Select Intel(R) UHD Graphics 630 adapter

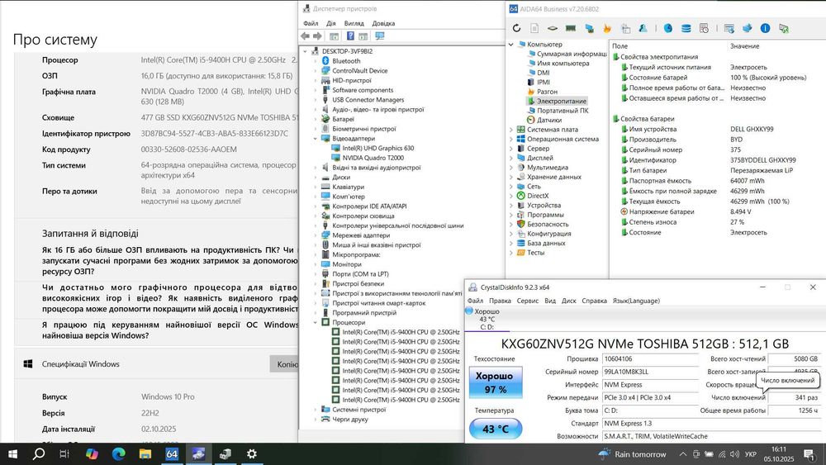coord(377,148)
